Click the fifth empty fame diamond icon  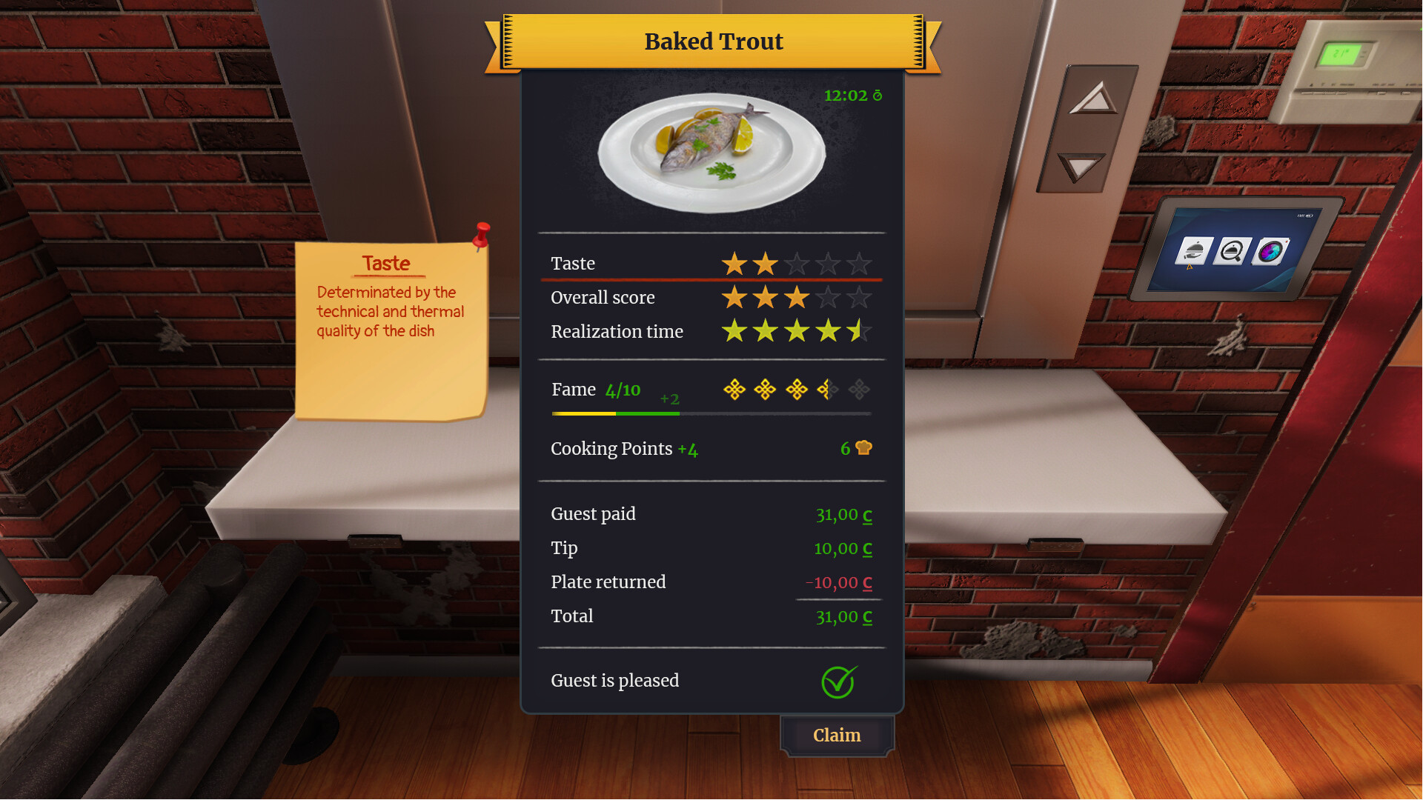tap(858, 389)
